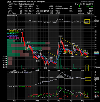Image resolution: width=100 pixels, height=102 pixels.
Task: Click the green up-triangle change indicator
Action: pos(79,6)
